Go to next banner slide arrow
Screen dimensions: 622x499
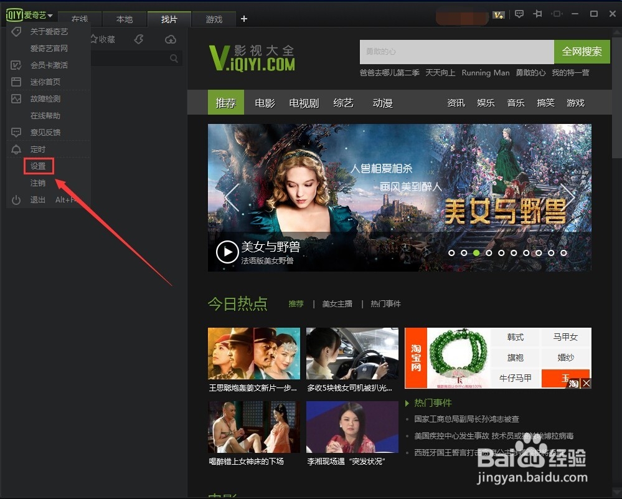pyautogui.click(x=568, y=196)
